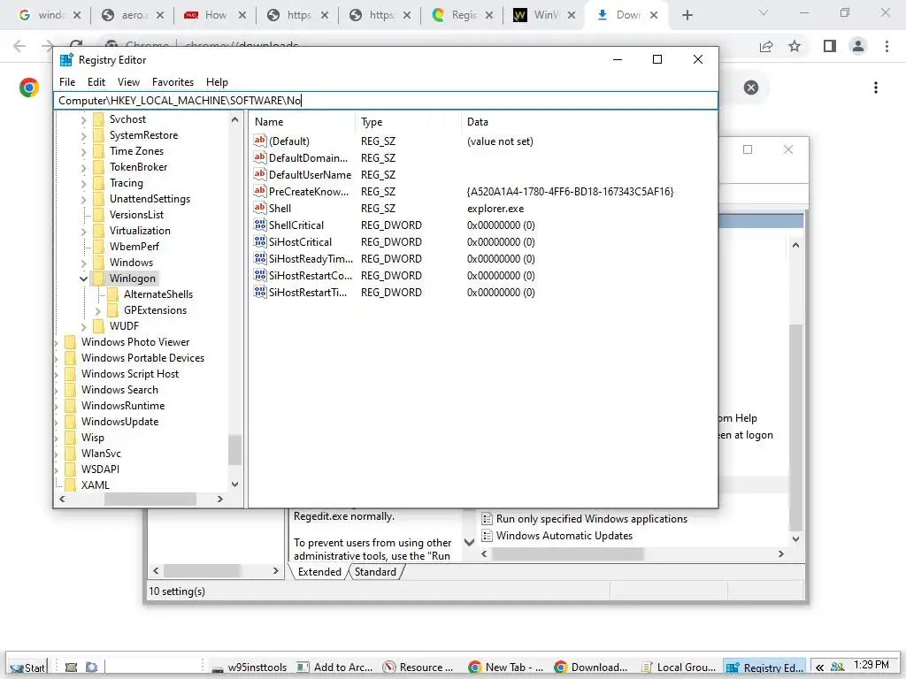Expand the Svchost key
The image size is (906, 679).
[x=84, y=119]
